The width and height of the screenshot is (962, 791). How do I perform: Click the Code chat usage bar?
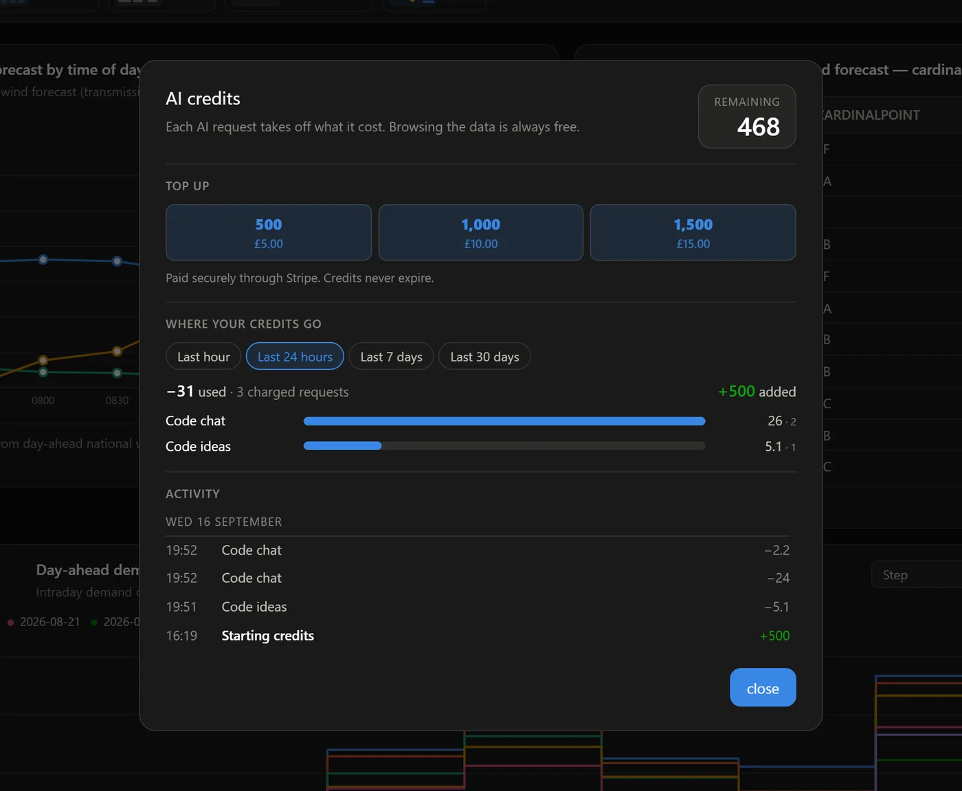[x=504, y=421]
